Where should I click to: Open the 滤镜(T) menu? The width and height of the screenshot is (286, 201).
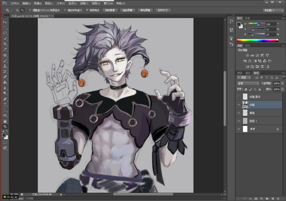click(x=84, y=3)
